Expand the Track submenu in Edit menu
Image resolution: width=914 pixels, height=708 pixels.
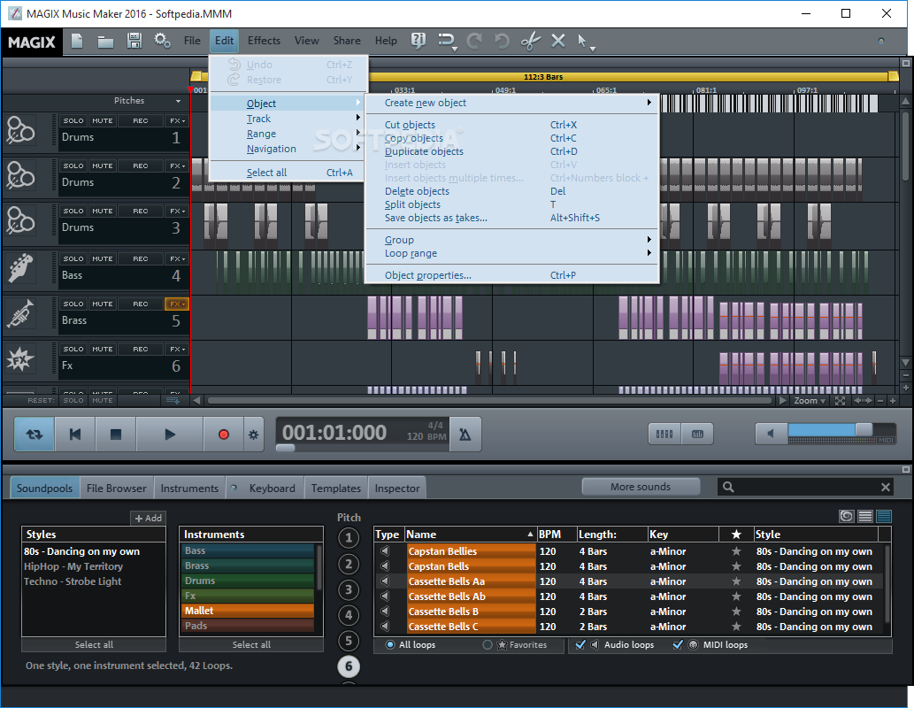click(x=288, y=119)
